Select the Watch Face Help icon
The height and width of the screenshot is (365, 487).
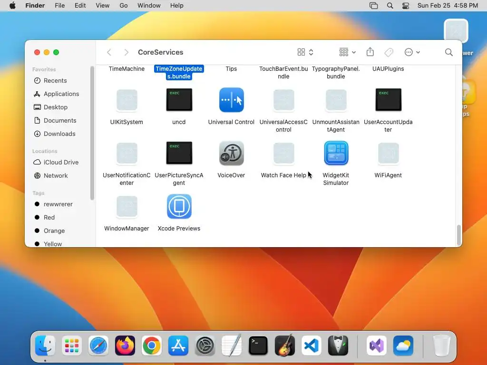tap(283, 154)
